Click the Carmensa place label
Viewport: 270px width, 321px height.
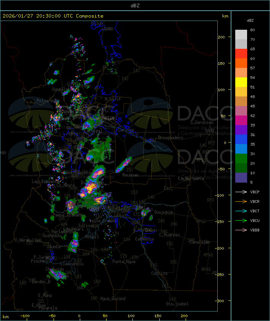coord(144,239)
